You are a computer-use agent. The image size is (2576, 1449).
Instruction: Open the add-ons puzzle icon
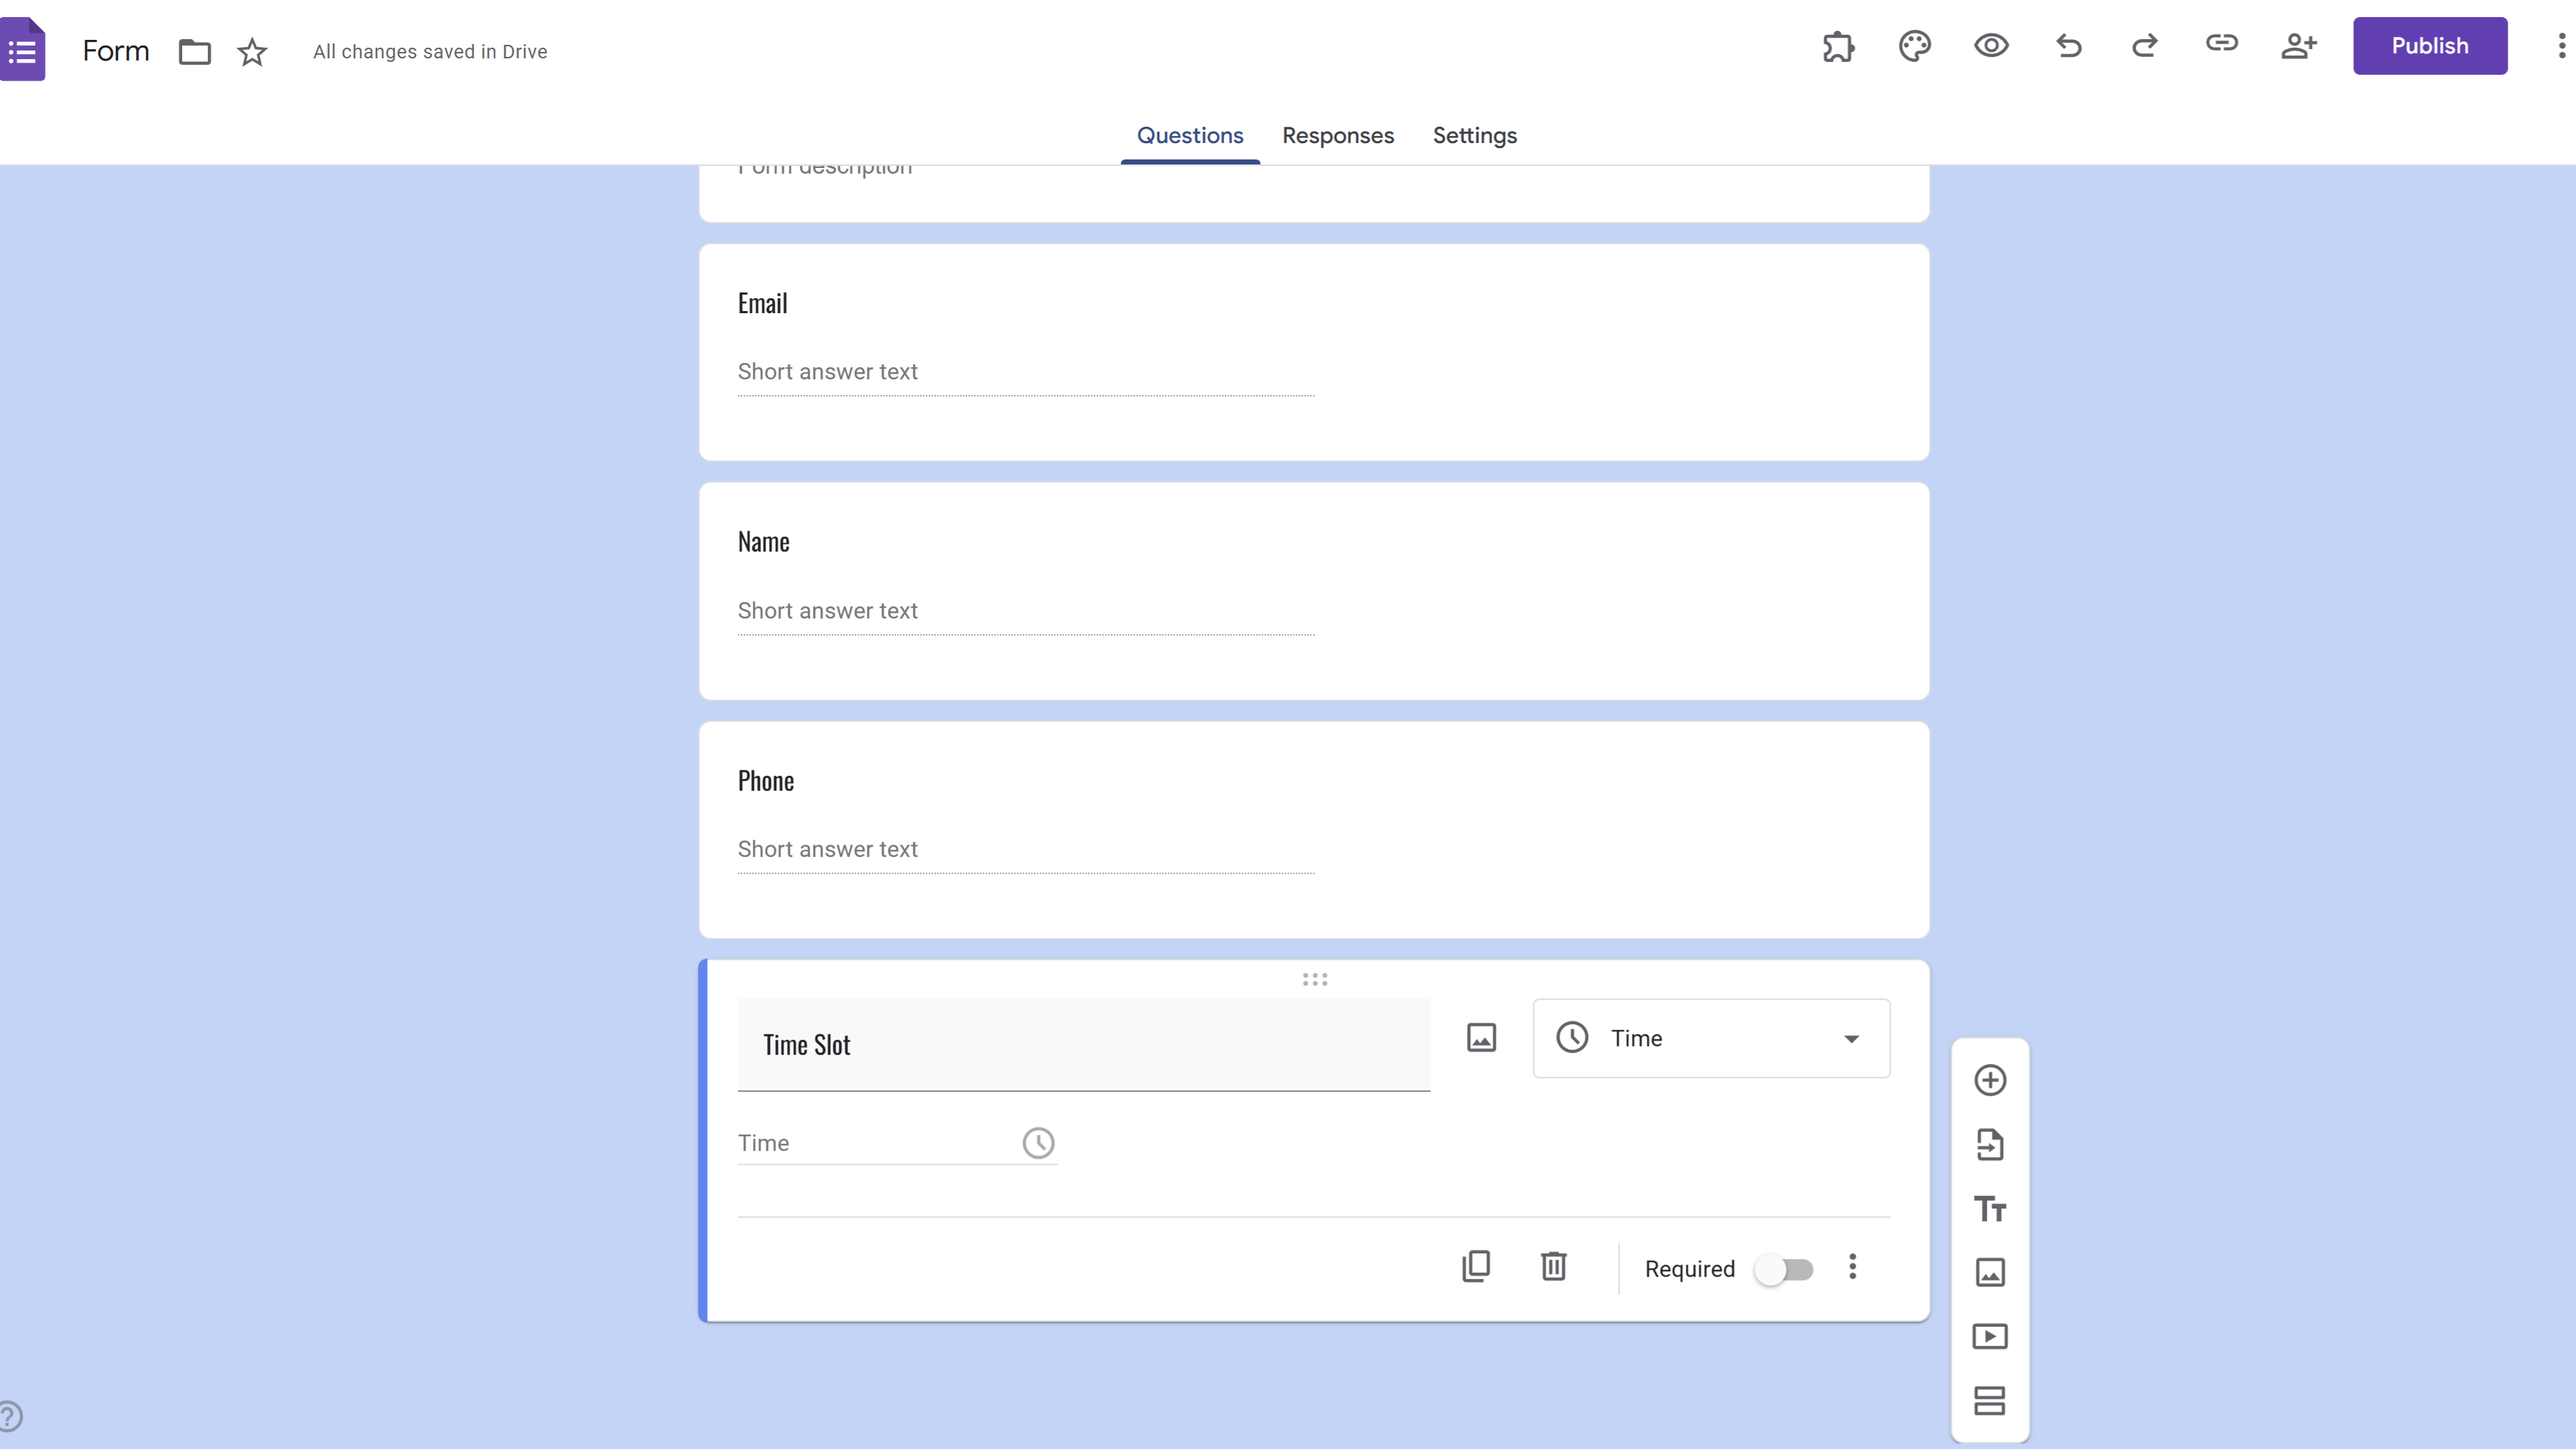tap(1838, 46)
